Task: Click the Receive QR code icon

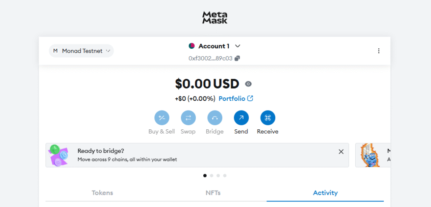Action: point(268,118)
